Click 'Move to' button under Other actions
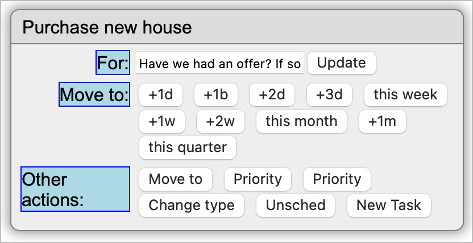This screenshot has width=473, height=243. [175, 179]
